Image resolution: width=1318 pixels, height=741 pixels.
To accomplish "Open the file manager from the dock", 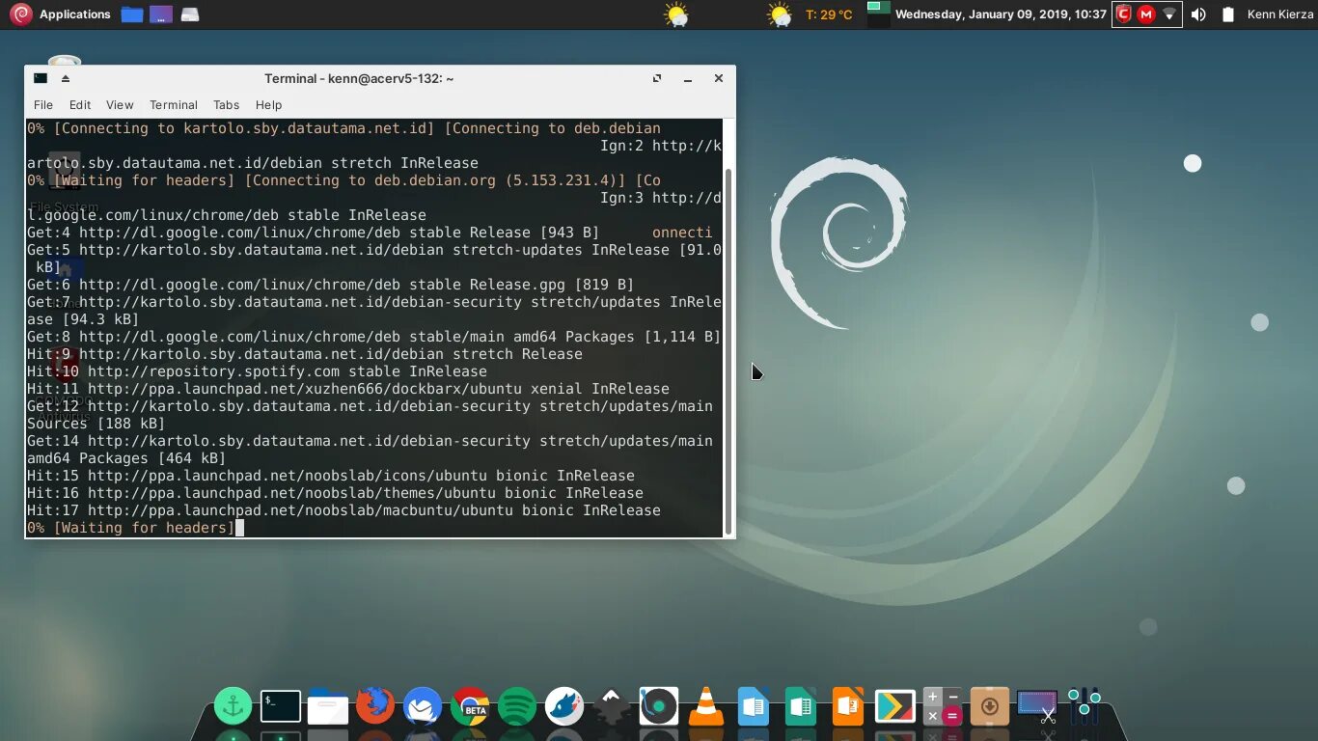I will (327, 707).
